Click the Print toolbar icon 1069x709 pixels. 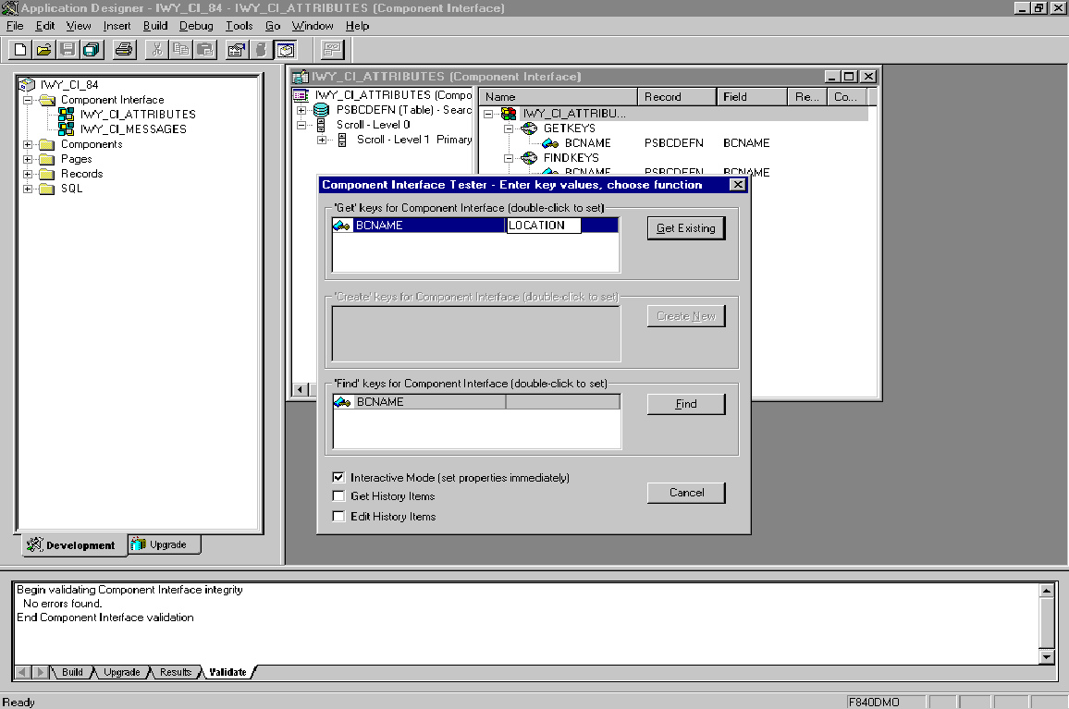coord(123,50)
